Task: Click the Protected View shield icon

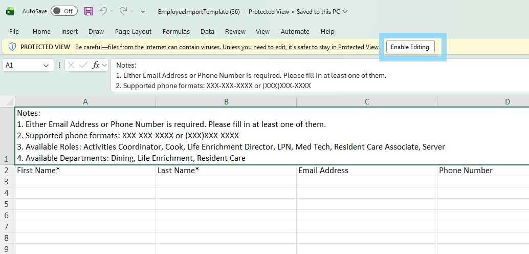Action: coord(12,47)
